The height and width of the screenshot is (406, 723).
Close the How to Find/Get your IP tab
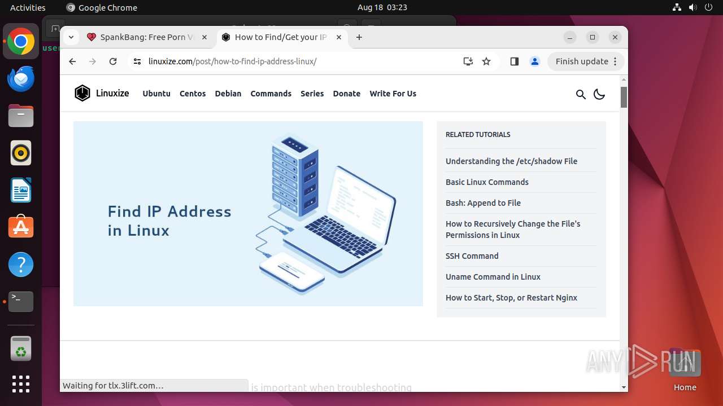pos(339,37)
